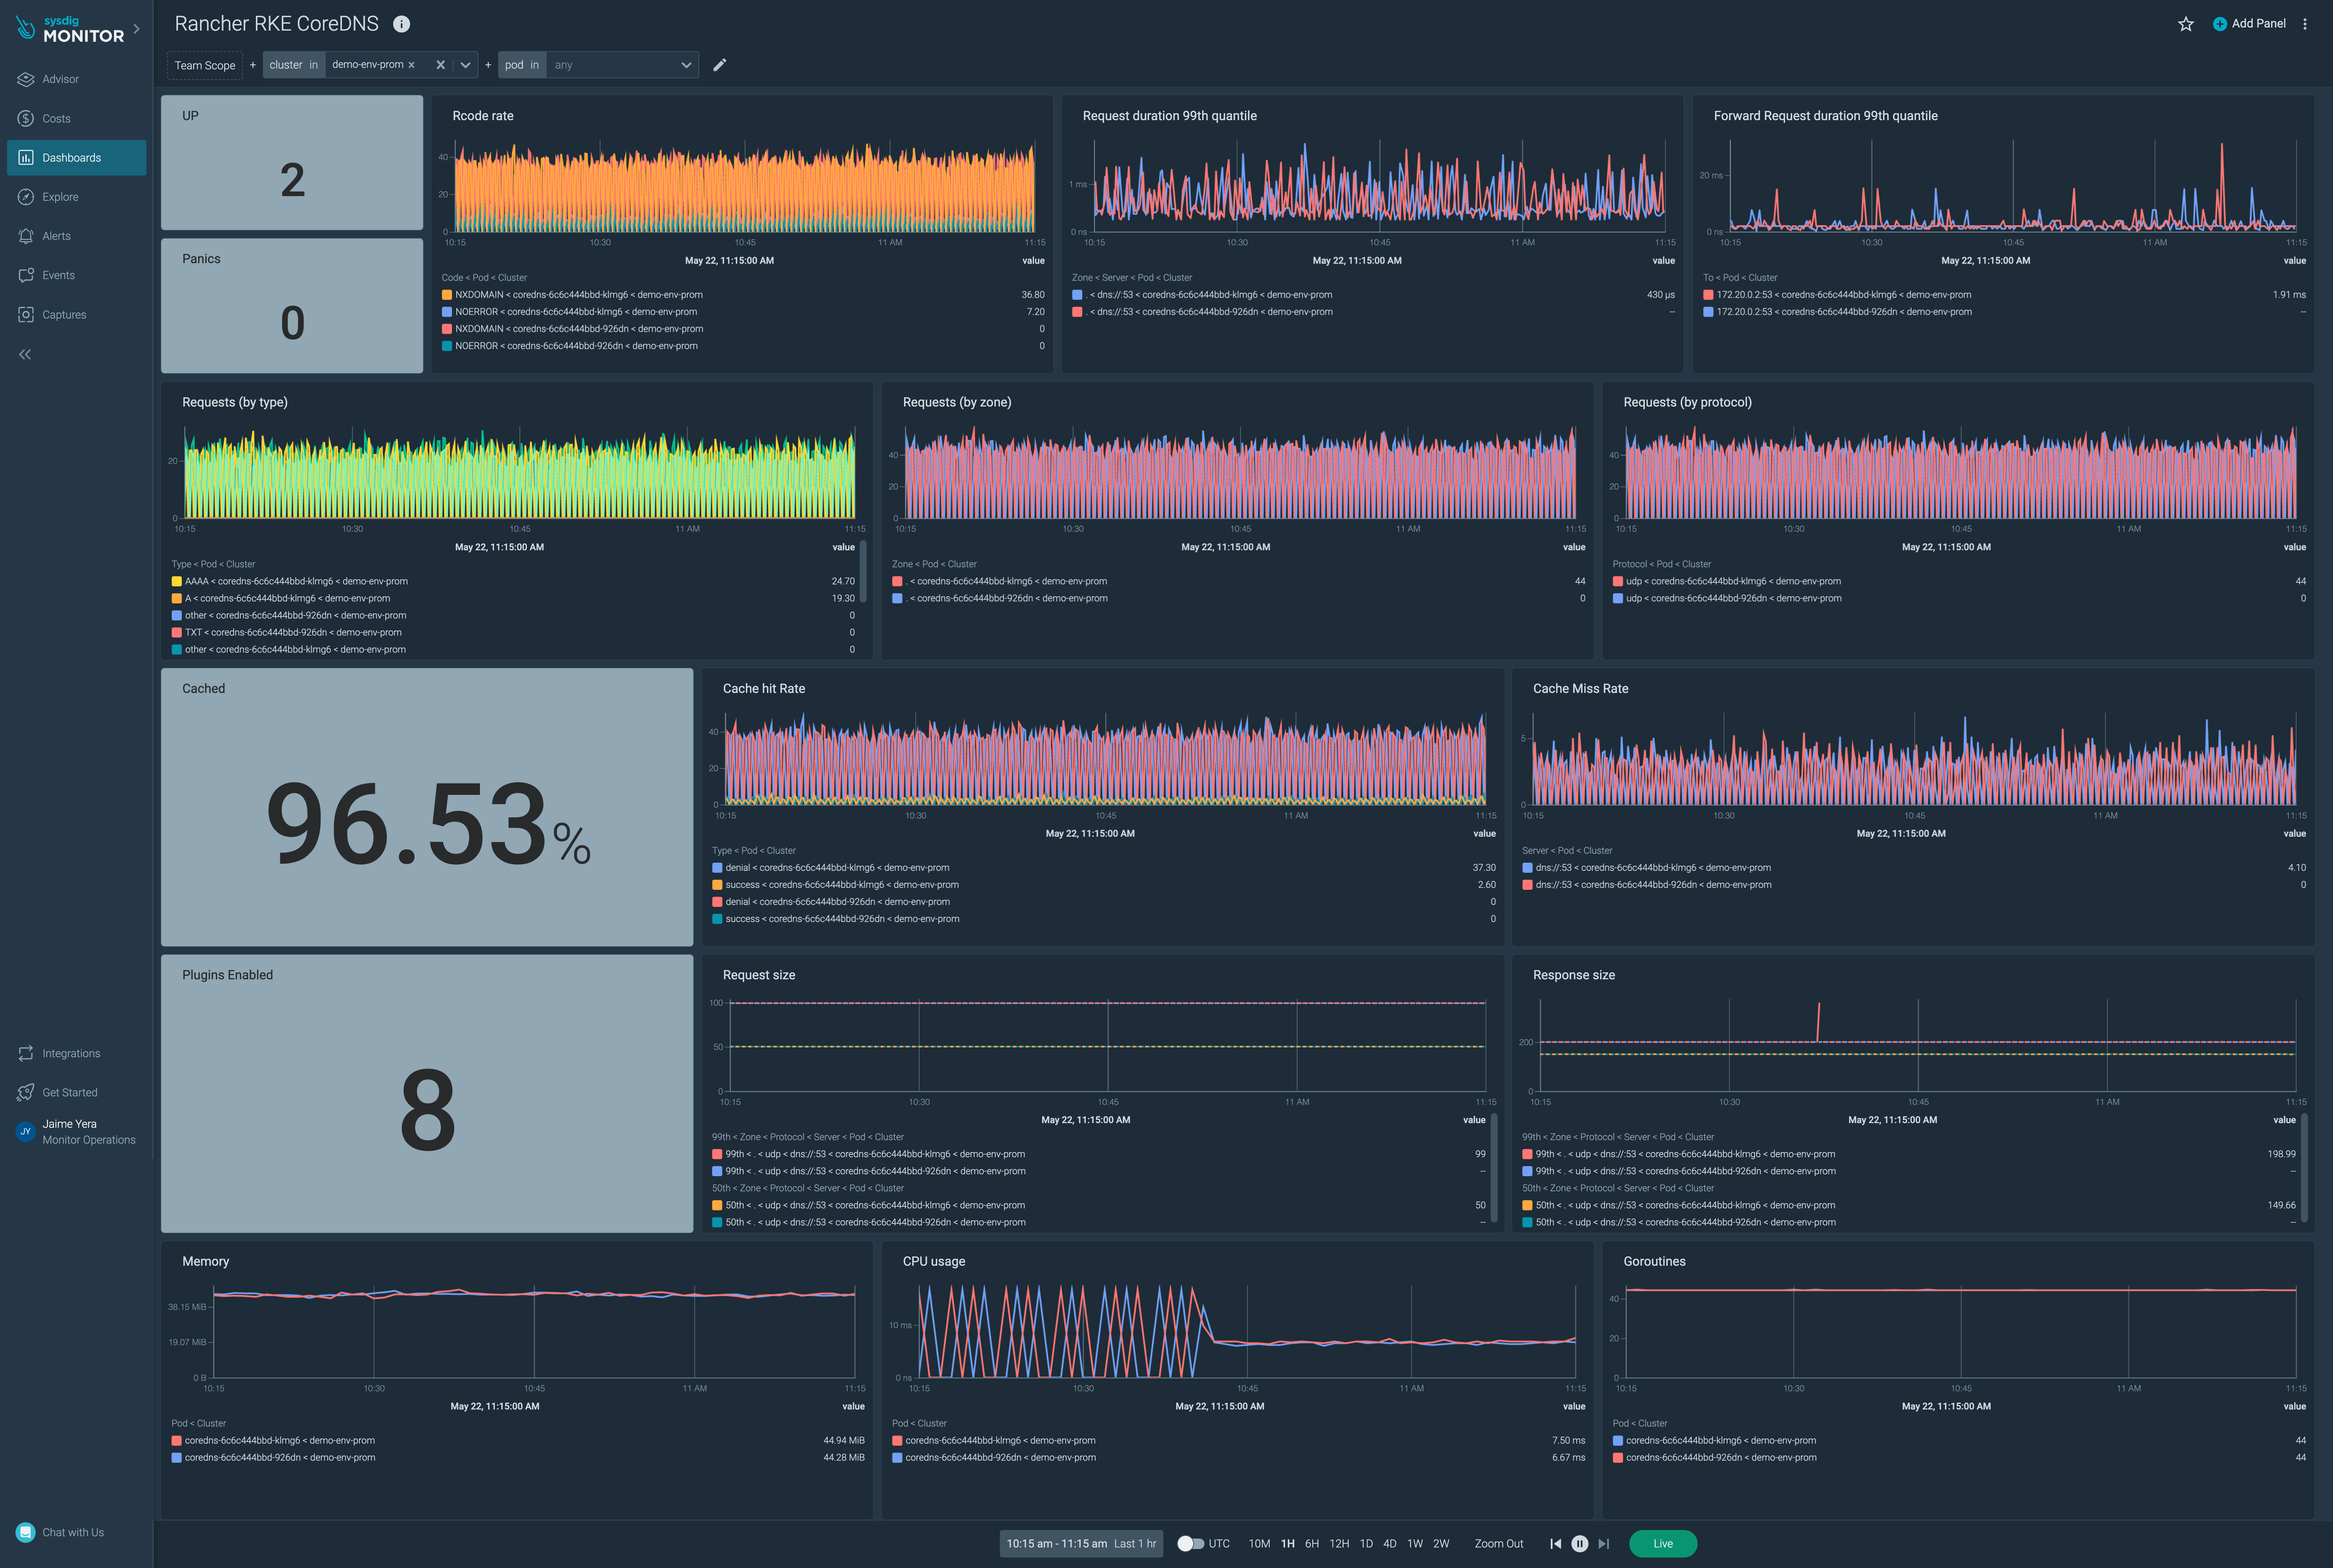Collapse the sidebar with double chevron
Image resolution: width=2333 pixels, height=1568 pixels.
pos(25,354)
